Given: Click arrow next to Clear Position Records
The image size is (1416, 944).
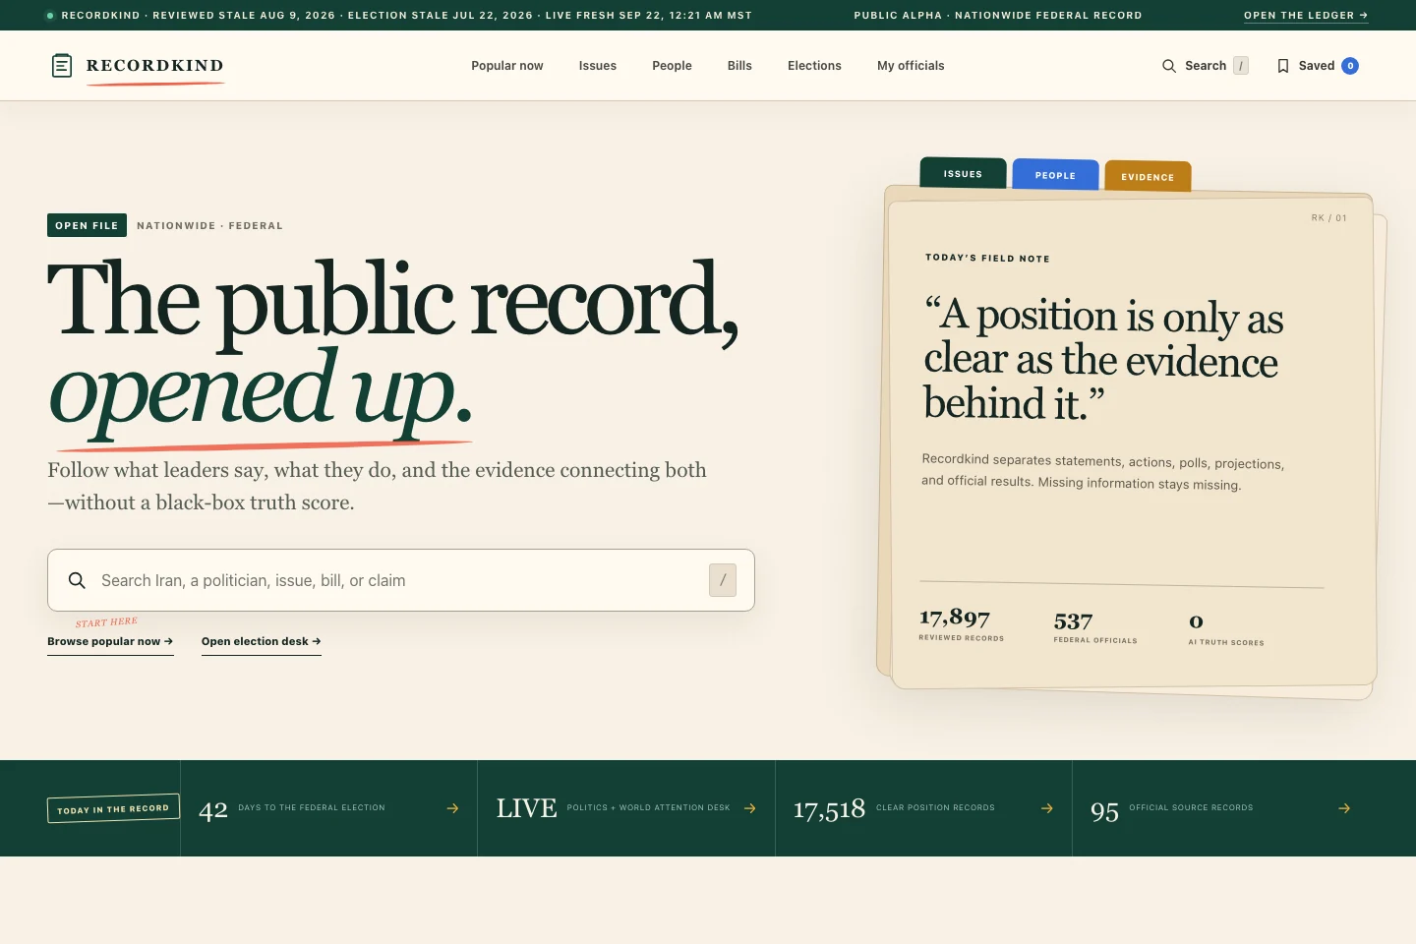Looking at the screenshot, I should (1047, 808).
